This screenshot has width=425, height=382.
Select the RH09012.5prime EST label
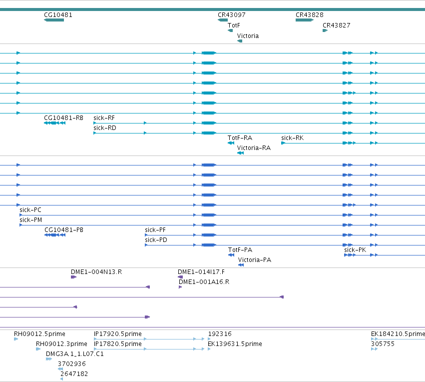pos(39,334)
